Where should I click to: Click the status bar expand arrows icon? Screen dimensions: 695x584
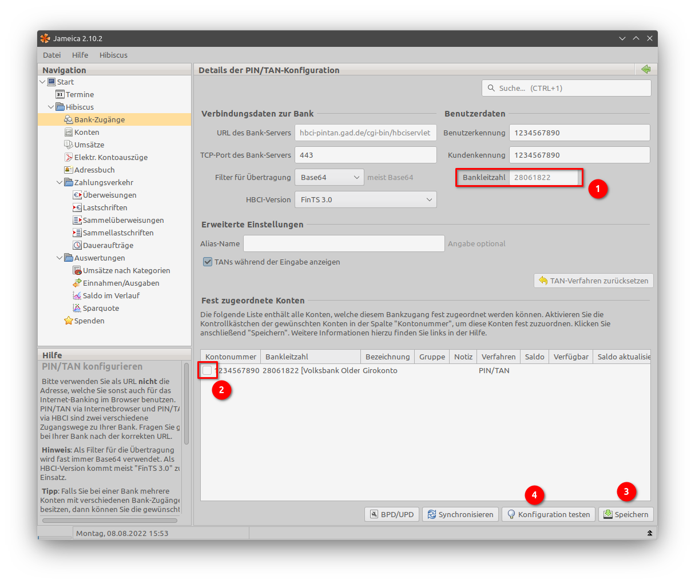pos(650,533)
